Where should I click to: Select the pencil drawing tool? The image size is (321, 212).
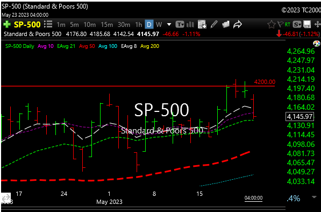[x=213, y=24]
